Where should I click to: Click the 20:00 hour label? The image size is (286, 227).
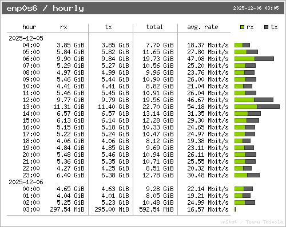click(x=31, y=155)
